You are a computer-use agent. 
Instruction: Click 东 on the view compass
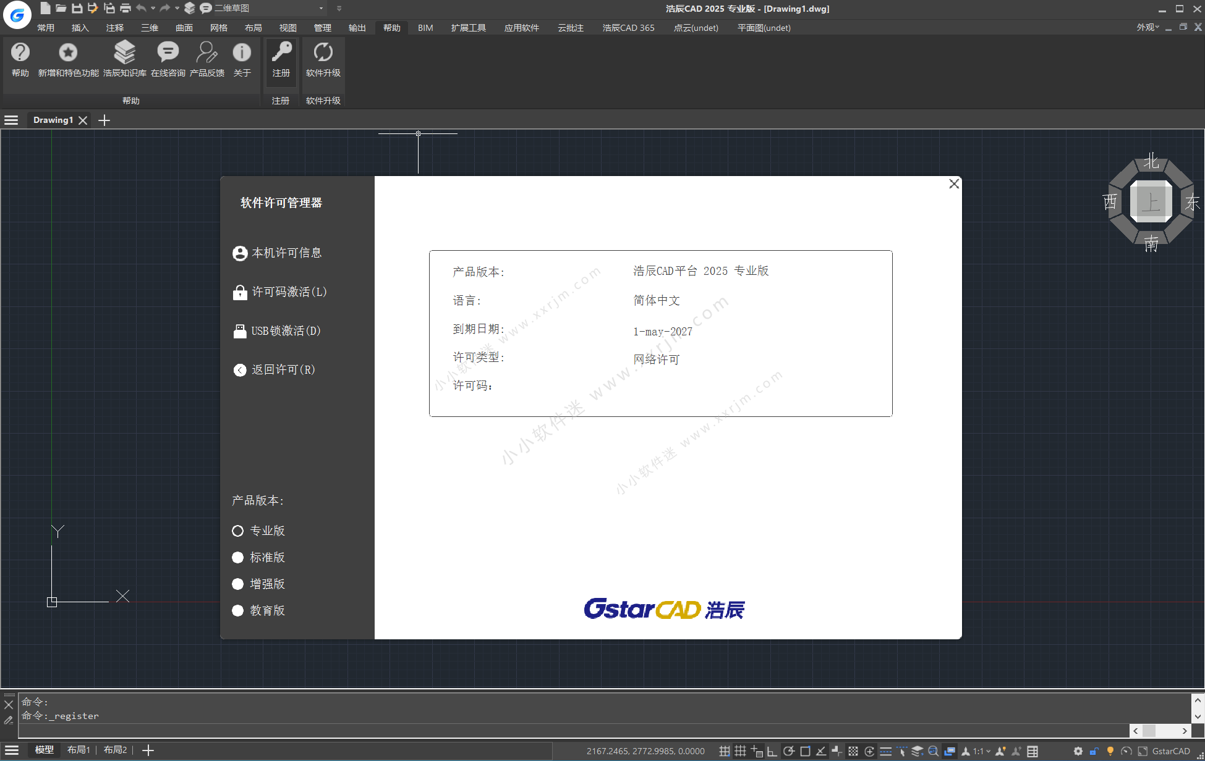(1193, 202)
